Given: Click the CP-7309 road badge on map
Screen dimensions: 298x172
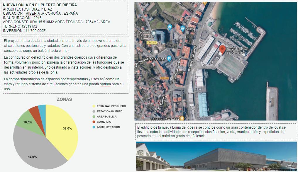Looking at the screenshot, I should pyautogui.click(x=152, y=42).
